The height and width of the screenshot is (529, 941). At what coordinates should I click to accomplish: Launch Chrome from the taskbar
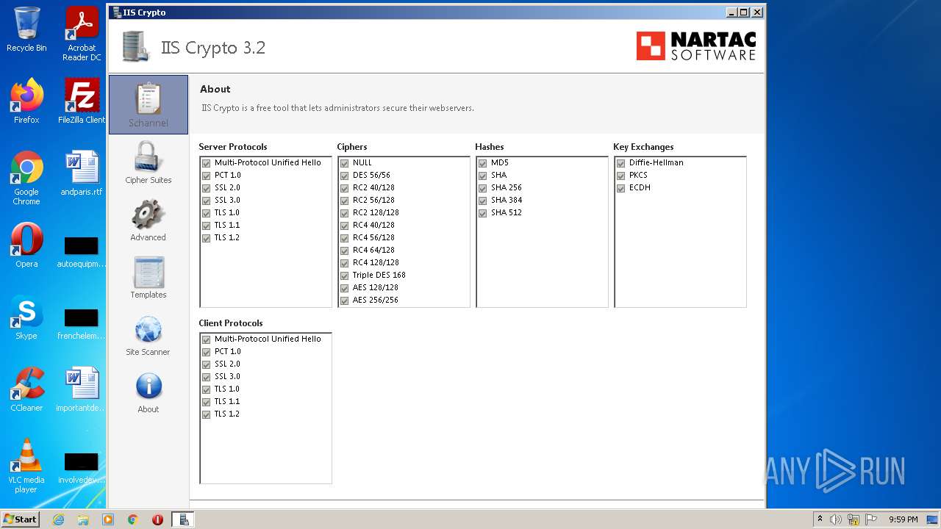click(x=133, y=519)
